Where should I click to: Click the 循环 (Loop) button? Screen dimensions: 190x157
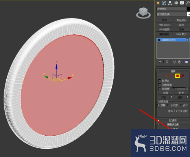coord(180,97)
